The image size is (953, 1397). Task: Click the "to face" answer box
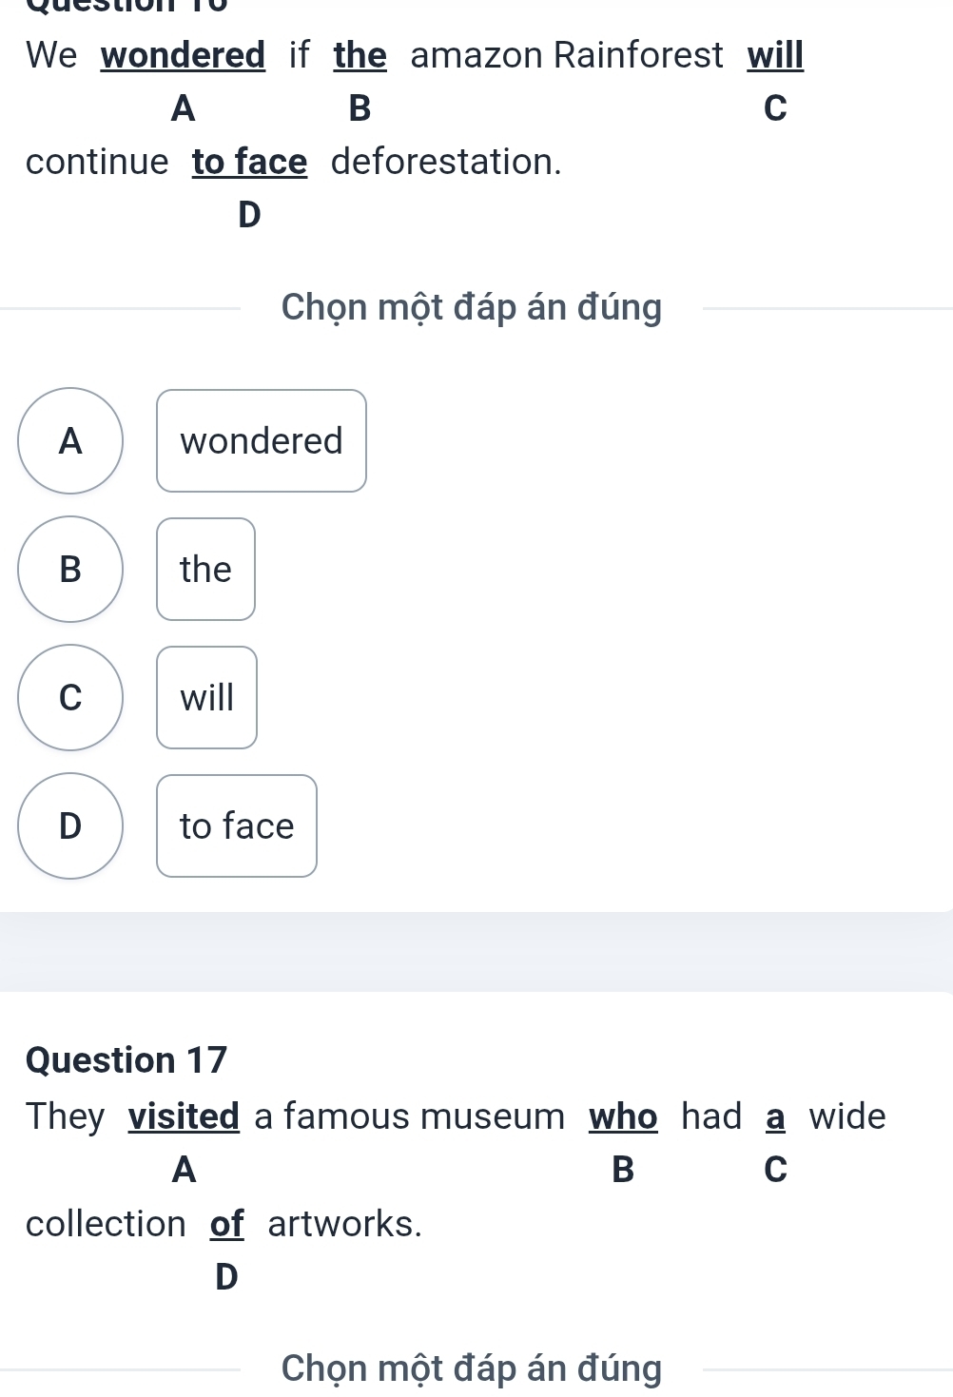[237, 826]
